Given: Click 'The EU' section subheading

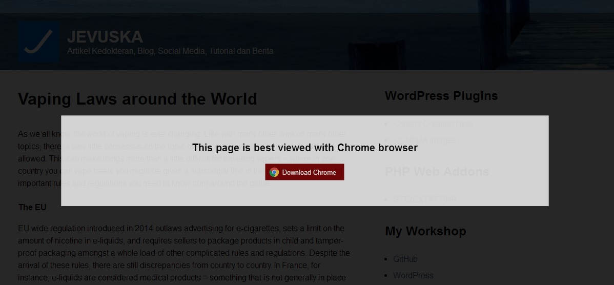Looking at the screenshot, I should (32, 208).
